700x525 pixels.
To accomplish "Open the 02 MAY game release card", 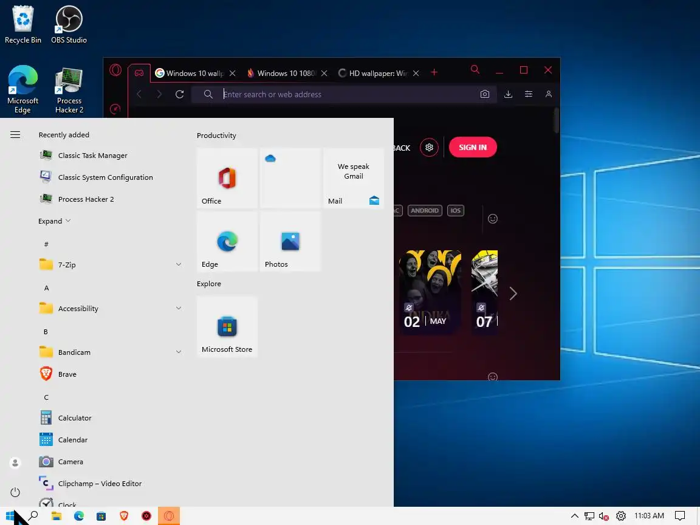I will 430,292.
